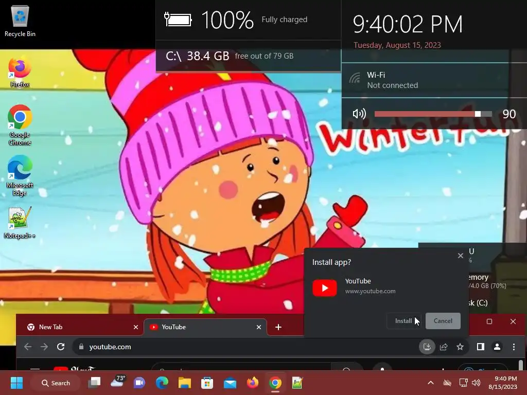Open the Microsoft Edge desktop shortcut

click(20, 175)
